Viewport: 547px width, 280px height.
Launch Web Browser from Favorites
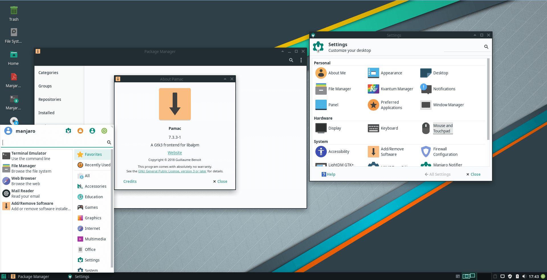[37, 181]
